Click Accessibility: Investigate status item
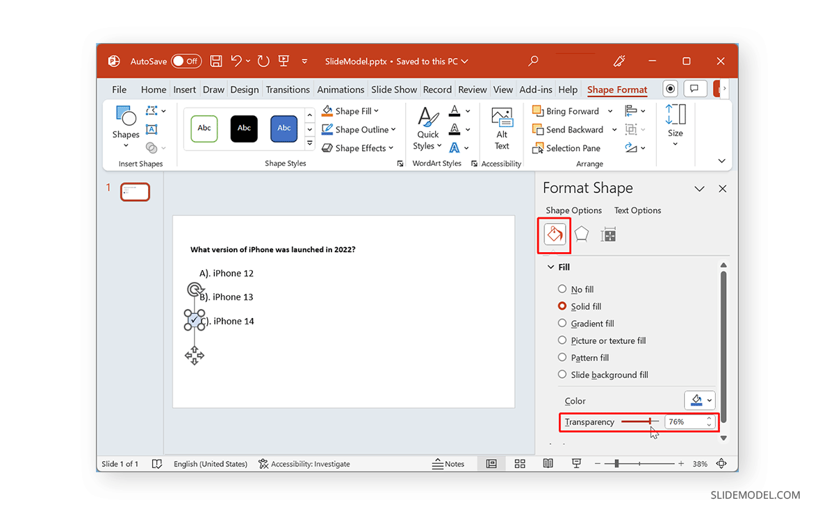 pyautogui.click(x=304, y=464)
